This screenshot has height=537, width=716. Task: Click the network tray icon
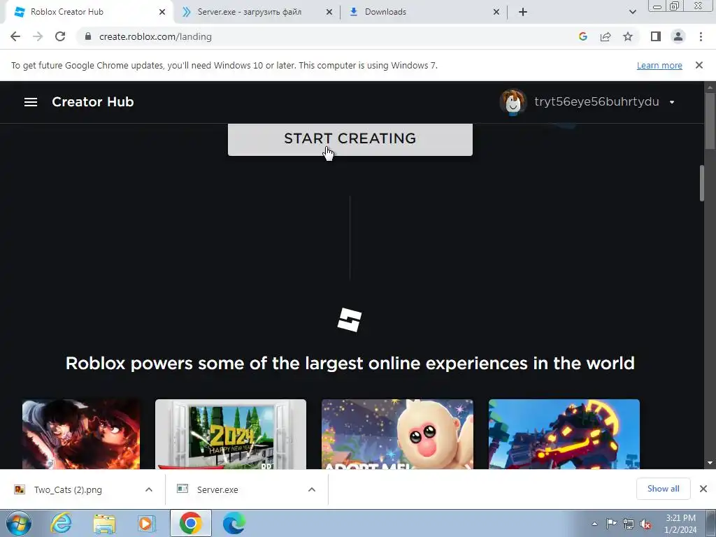point(629,524)
